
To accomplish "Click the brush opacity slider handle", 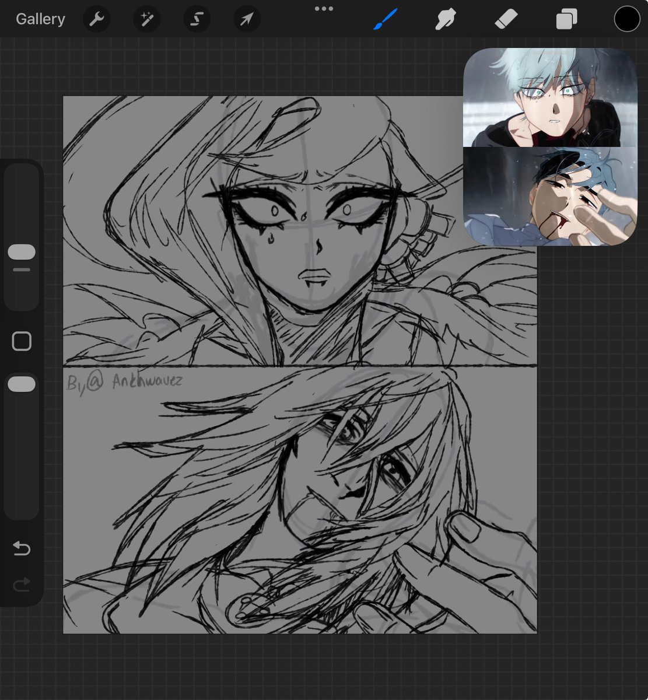I will click(x=22, y=384).
